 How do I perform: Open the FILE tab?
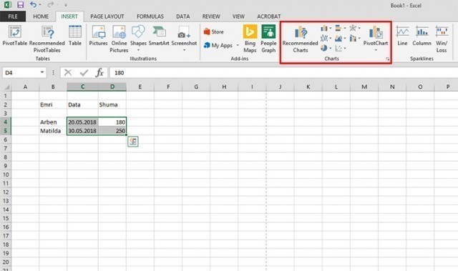click(13, 16)
